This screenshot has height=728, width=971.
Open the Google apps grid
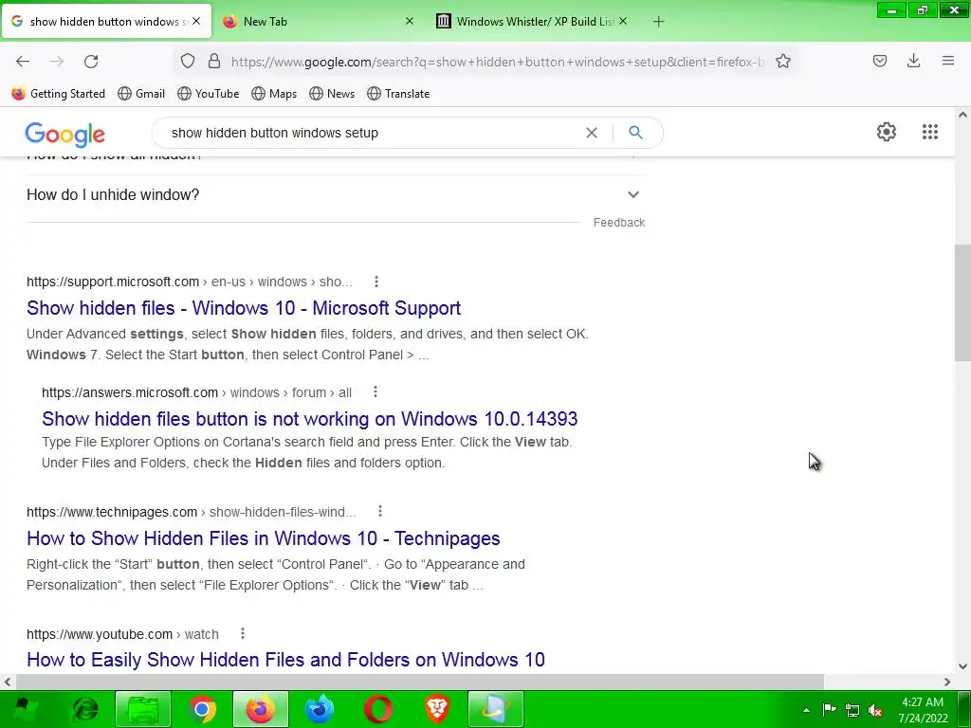pyautogui.click(x=929, y=132)
